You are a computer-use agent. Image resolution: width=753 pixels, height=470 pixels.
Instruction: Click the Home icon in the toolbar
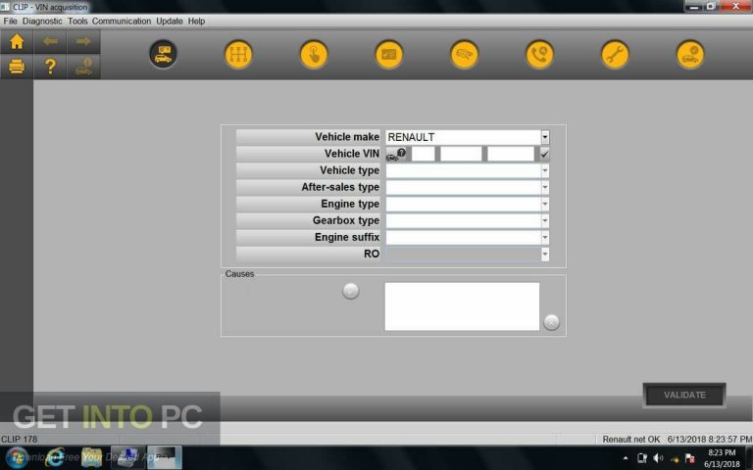point(17,42)
